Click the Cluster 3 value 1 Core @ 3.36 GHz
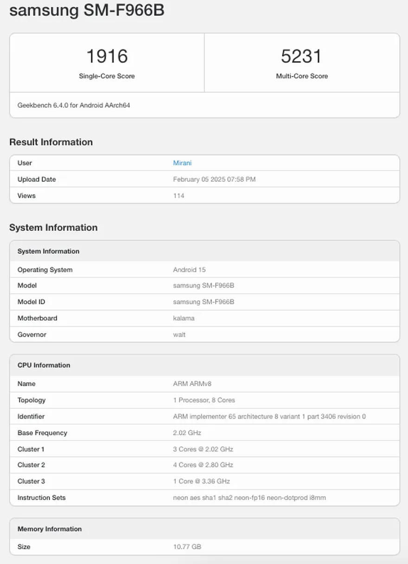The width and height of the screenshot is (408, 564). click(201, 481)
